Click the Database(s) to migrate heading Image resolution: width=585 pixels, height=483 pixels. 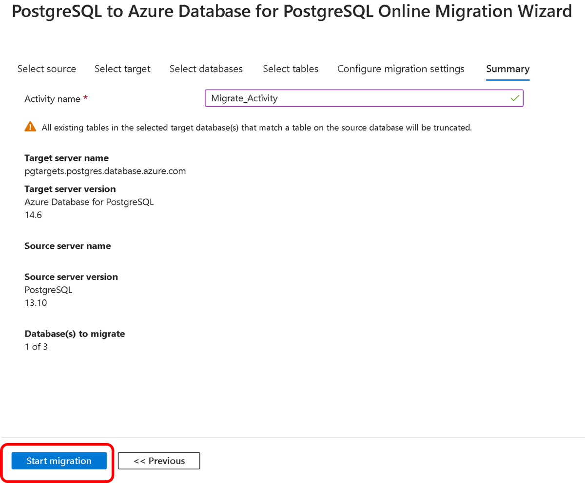pyautogui.click(x=75, y=334)
